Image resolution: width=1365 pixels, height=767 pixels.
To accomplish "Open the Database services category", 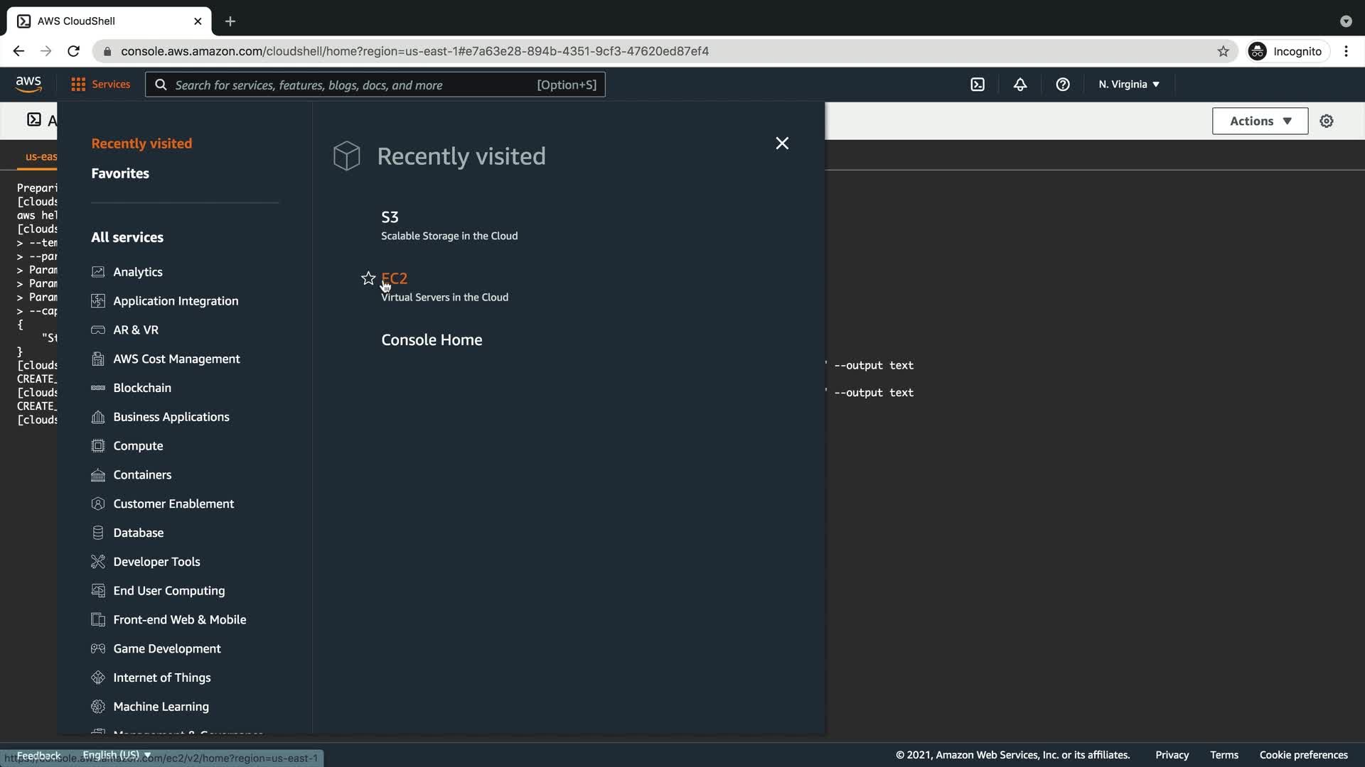I will 138,533.
